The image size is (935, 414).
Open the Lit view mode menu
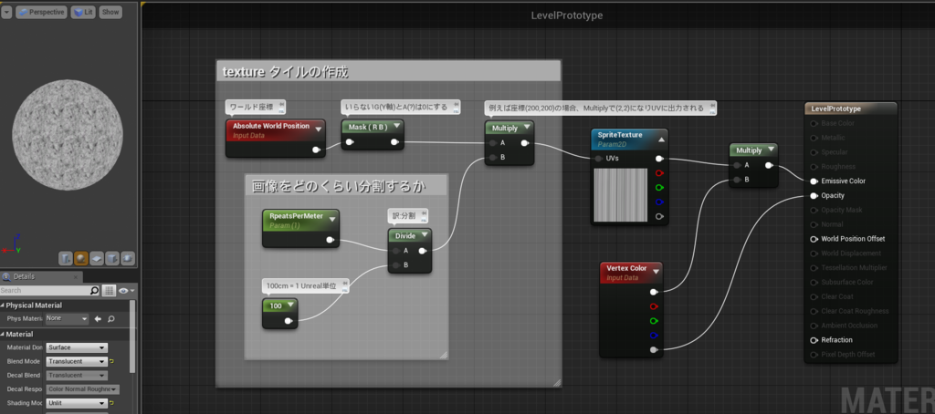click(x=83, y=12)
